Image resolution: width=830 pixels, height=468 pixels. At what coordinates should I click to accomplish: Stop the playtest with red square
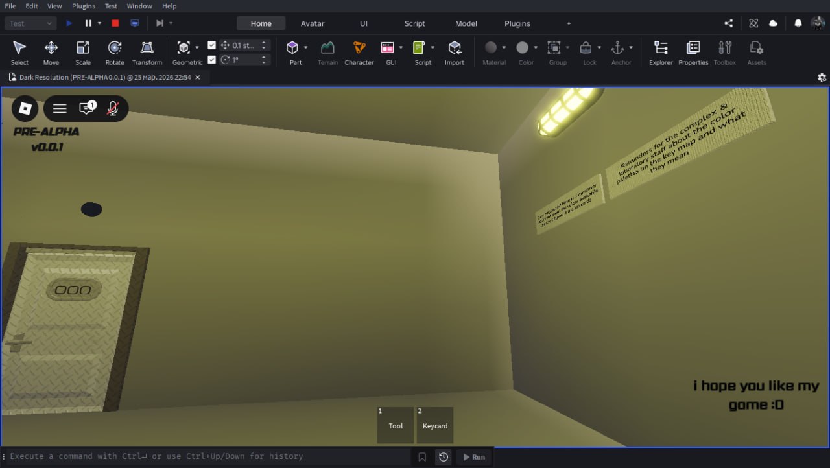(x=115, y=23)
